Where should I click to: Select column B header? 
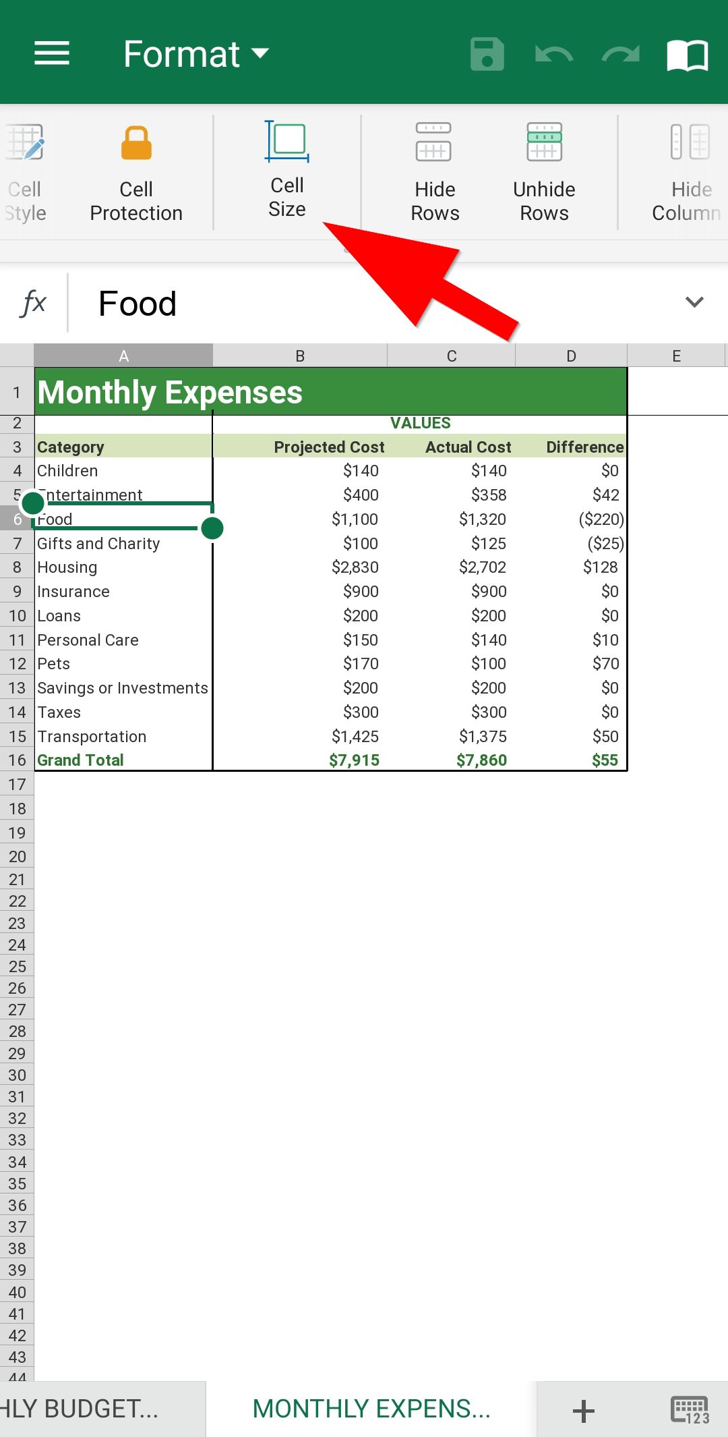click(x=300, y=356)
